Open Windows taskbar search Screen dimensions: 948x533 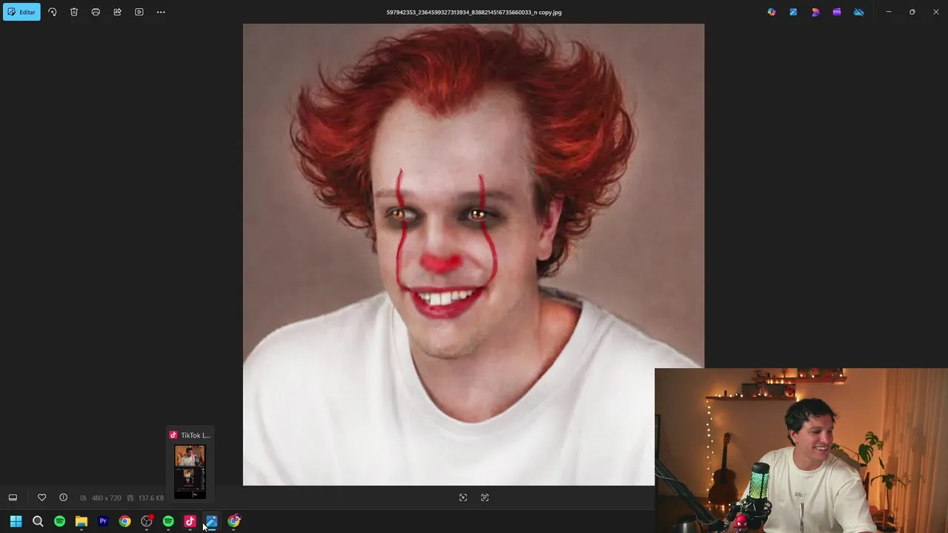(38, 521)
